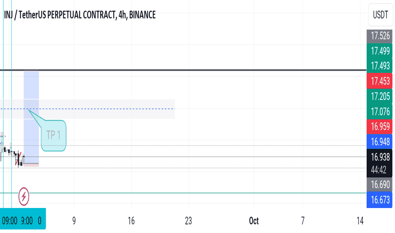Image resolution: width=395 pixels, height=233 pixels.
Task: Click the Oct label on time axis
Action: pyautogui.click(x=254, y=221)
